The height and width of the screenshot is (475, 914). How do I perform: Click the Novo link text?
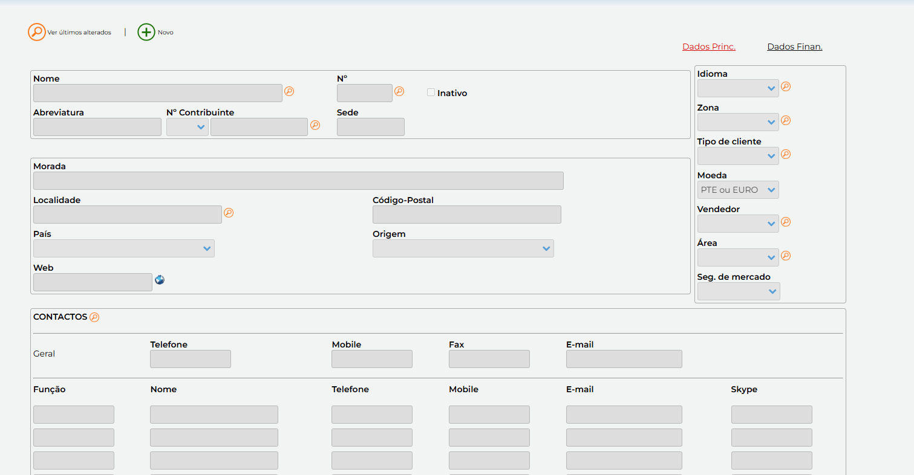coord(166,33)
